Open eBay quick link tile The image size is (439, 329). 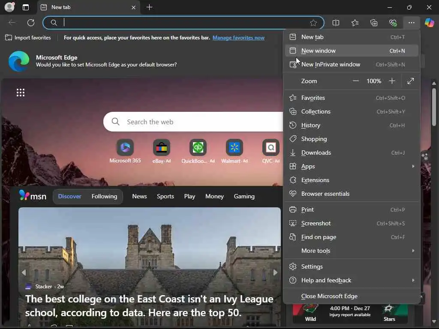pyautogui.click(x=162, y=151)
